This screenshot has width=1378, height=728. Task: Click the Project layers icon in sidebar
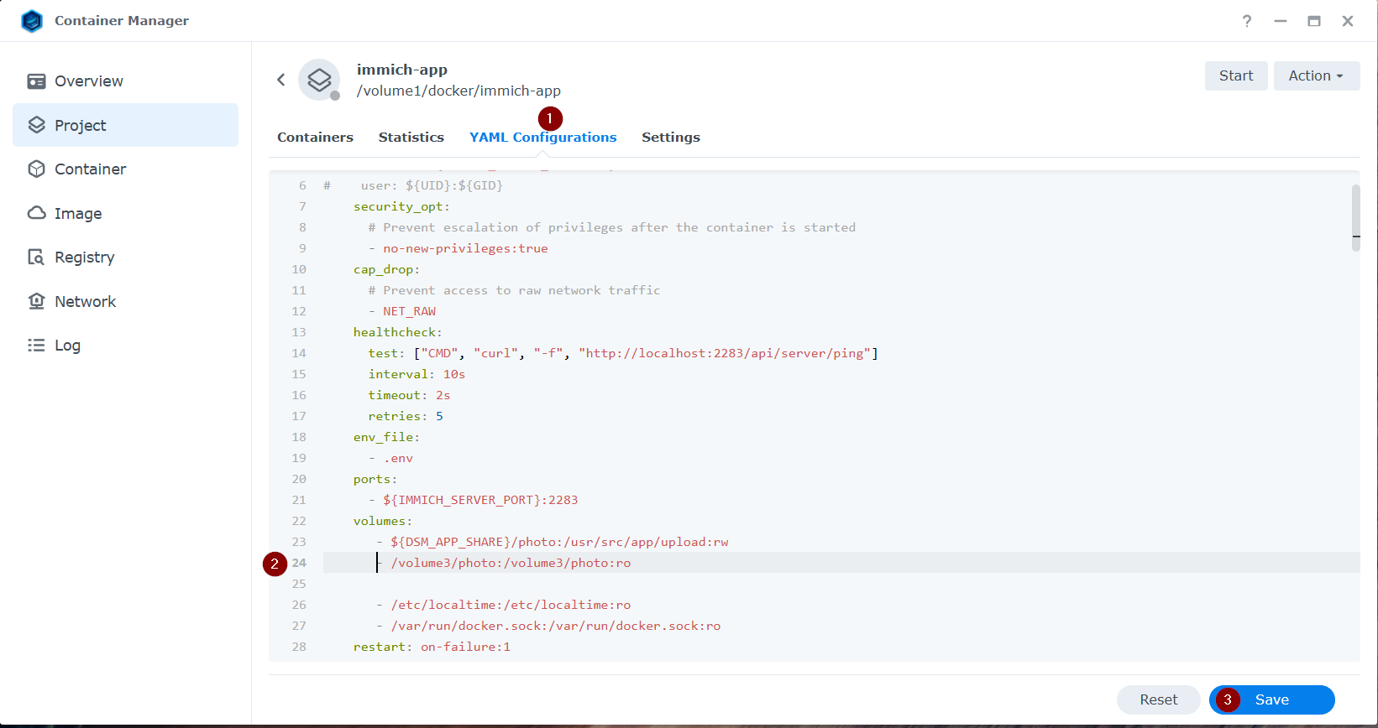click(x=36, y=125)
